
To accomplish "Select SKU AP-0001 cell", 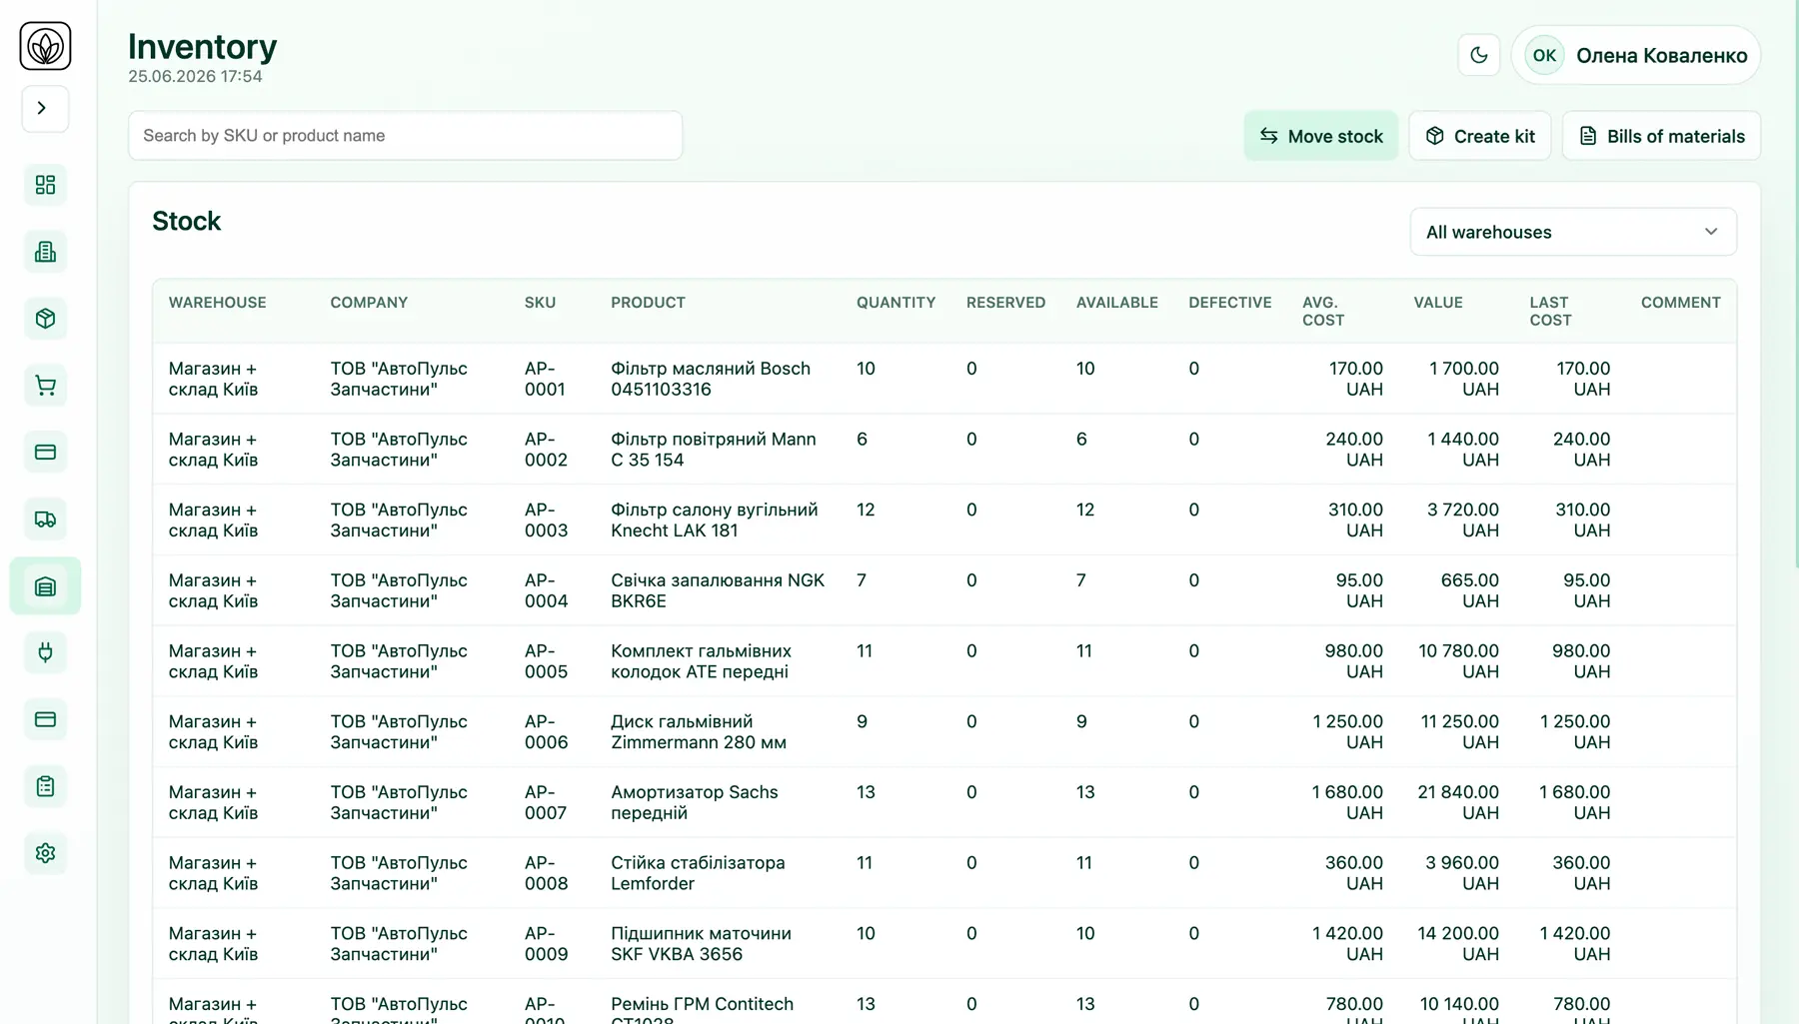I will [545, 379].
